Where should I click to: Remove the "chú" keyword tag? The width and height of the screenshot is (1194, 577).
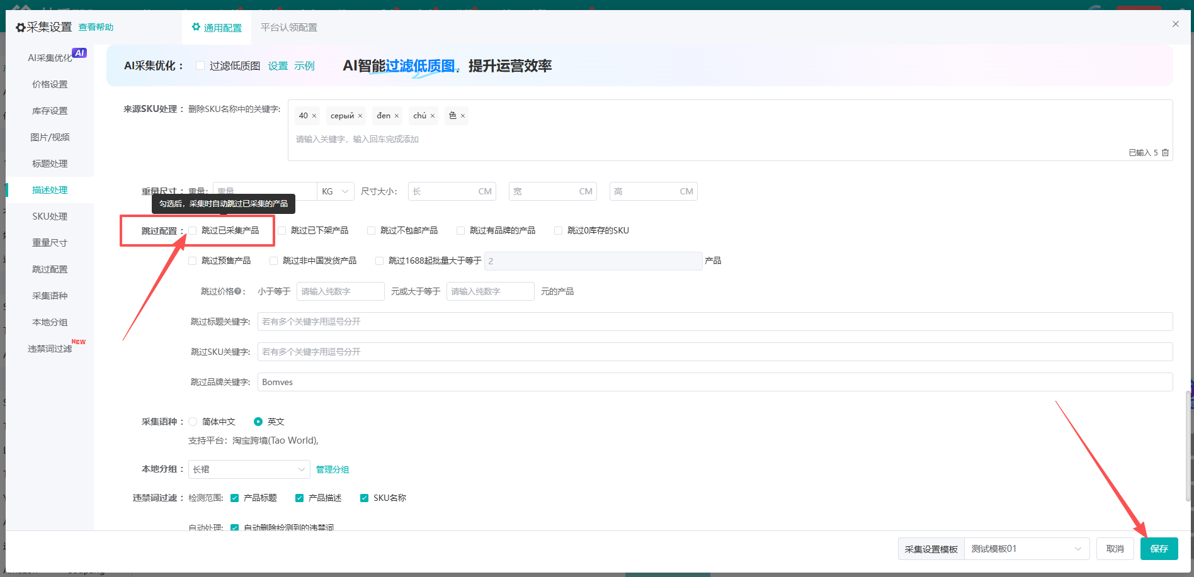433,116
